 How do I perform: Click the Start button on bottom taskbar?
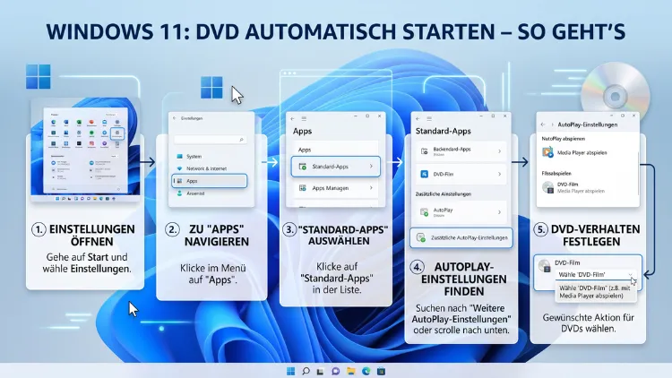(x=290, y=371)
